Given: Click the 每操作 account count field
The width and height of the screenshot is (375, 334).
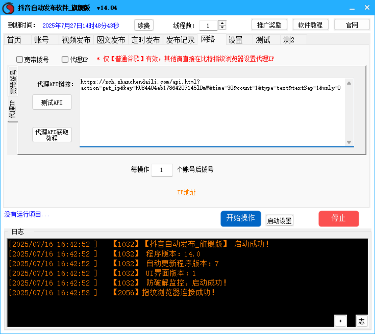Looking at the screenshot, I should 162,170.
